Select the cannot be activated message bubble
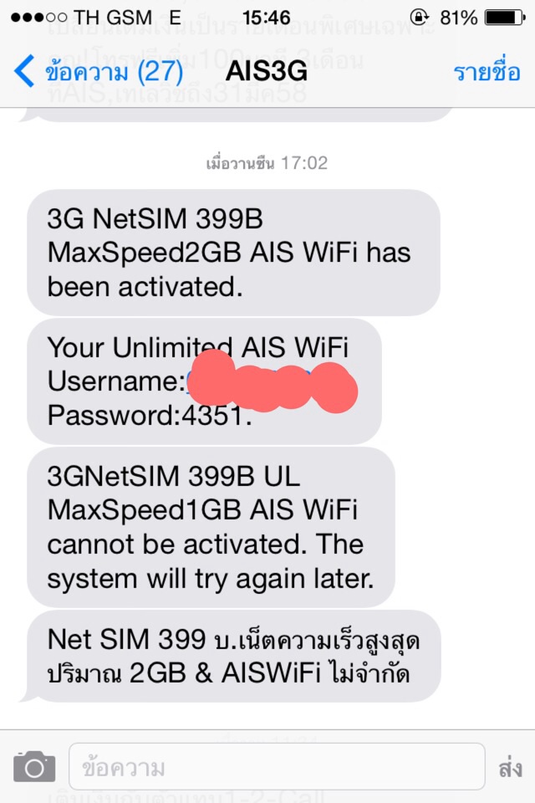Viewport: 535px width, 803px height. pyautogui.click(x=211, y=528)
